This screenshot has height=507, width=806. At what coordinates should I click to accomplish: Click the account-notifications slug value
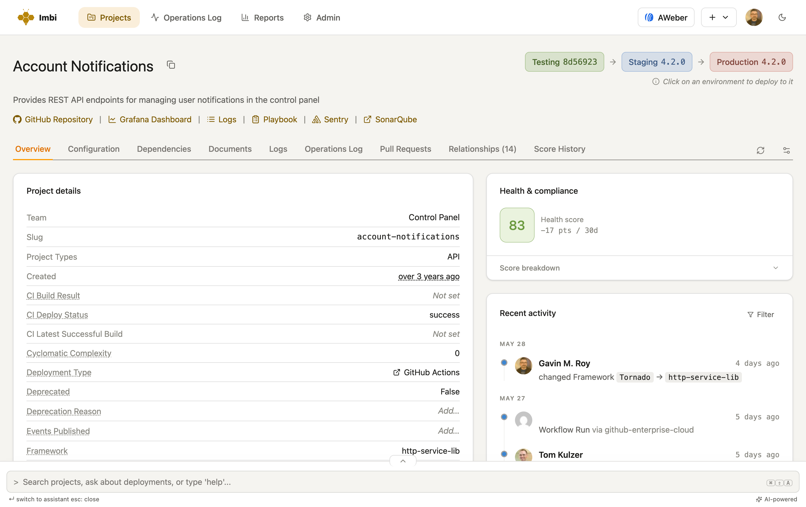pyautogui.click(x=408, y=237)
